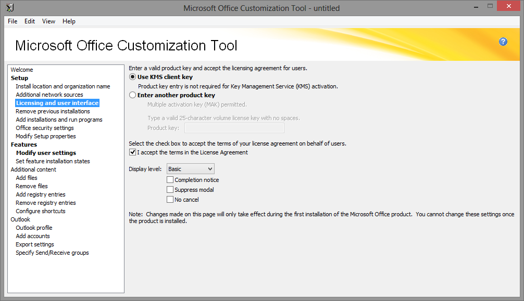Click the Product key input field

coord(234,128)
